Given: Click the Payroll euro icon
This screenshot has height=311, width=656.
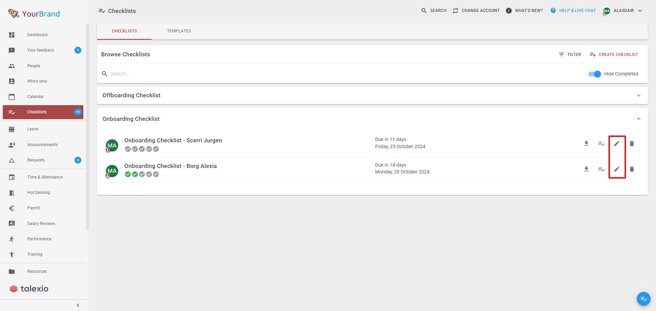Looking at the screenshot, I should [x=12, y=208].
